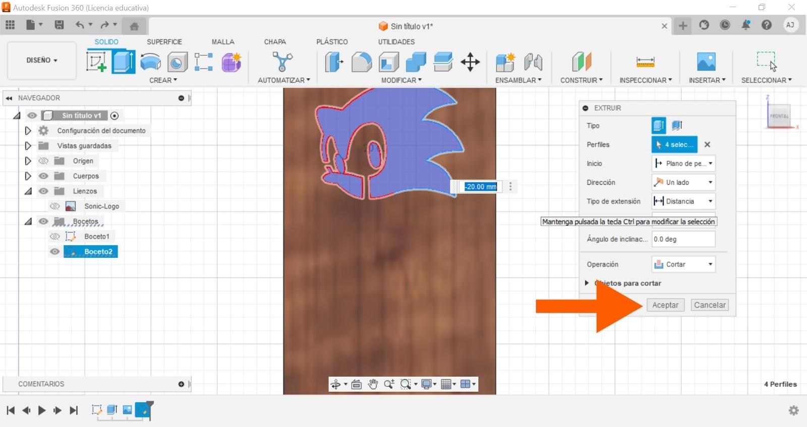Image resolution: width=807 pixels, height=427 pixels.
Task: Open the DISEÑO workspace dropdown
Action: pos(42,60)
